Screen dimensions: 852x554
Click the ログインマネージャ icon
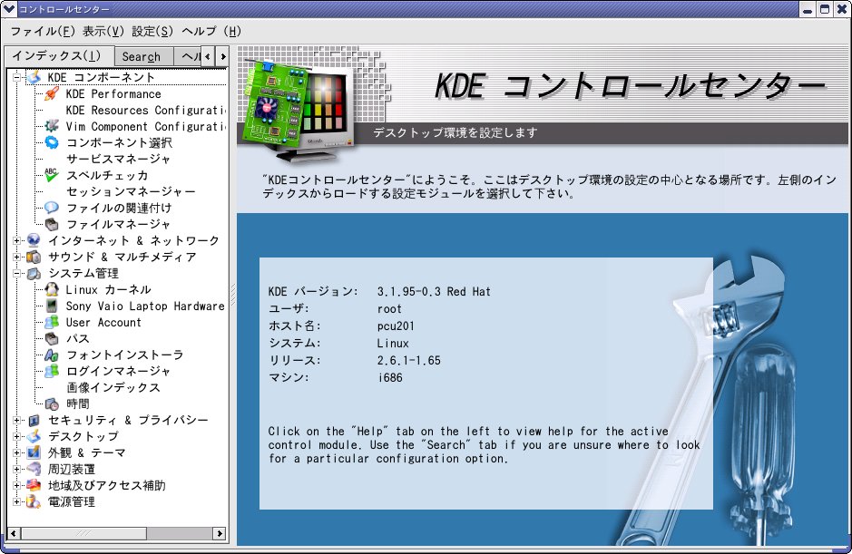tap(52, 371)
